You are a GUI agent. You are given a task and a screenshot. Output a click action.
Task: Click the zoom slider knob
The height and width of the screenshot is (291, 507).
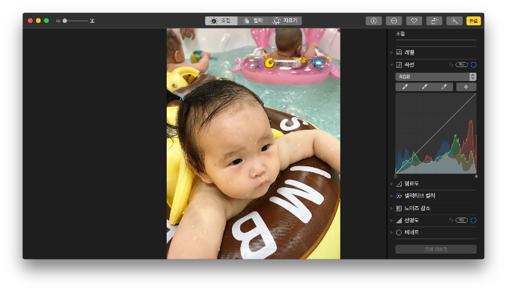[x=65, y=21]
